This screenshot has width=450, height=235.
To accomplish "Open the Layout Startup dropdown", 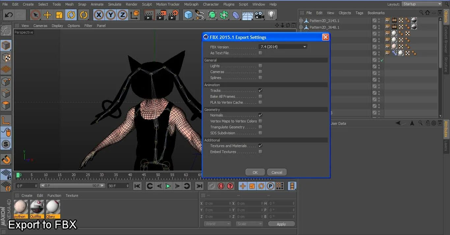I will coord(422,4).
